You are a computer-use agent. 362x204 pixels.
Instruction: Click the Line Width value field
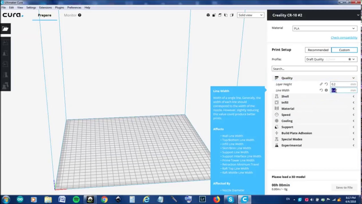click(344, 90)
